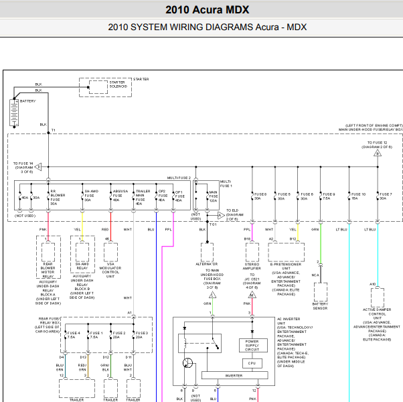
Task: Click the ABS/VSA FUSE 40A label
Action: tap(120, 196)
